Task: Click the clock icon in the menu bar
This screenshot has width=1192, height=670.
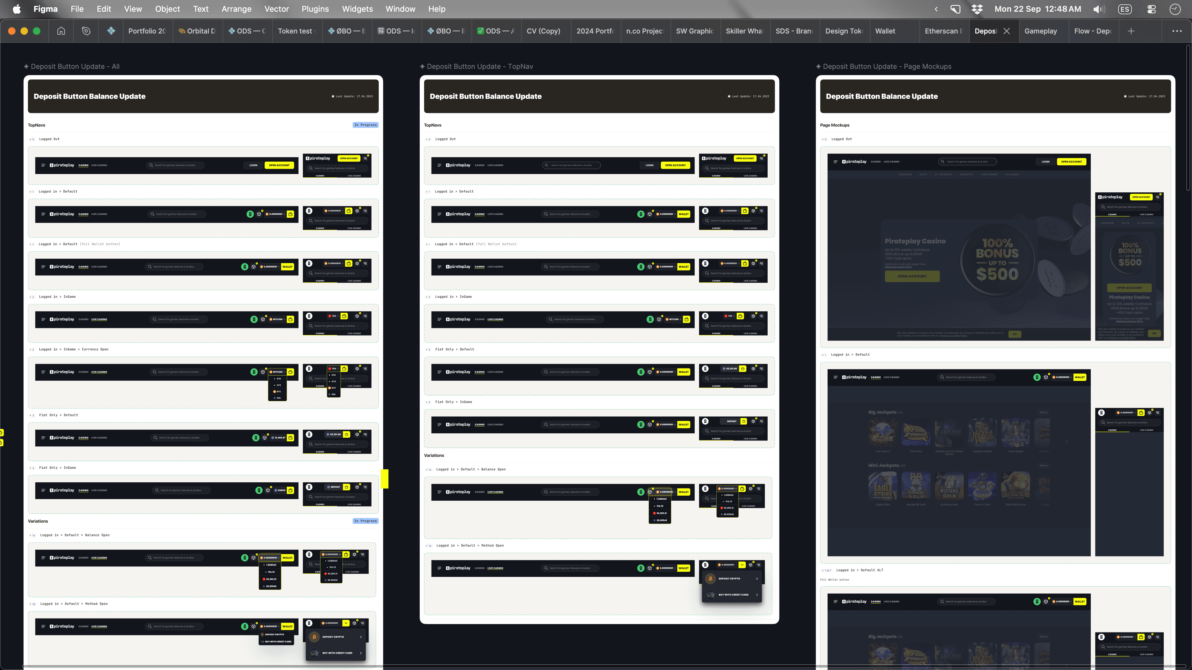Action: (x=1175, y=9)
